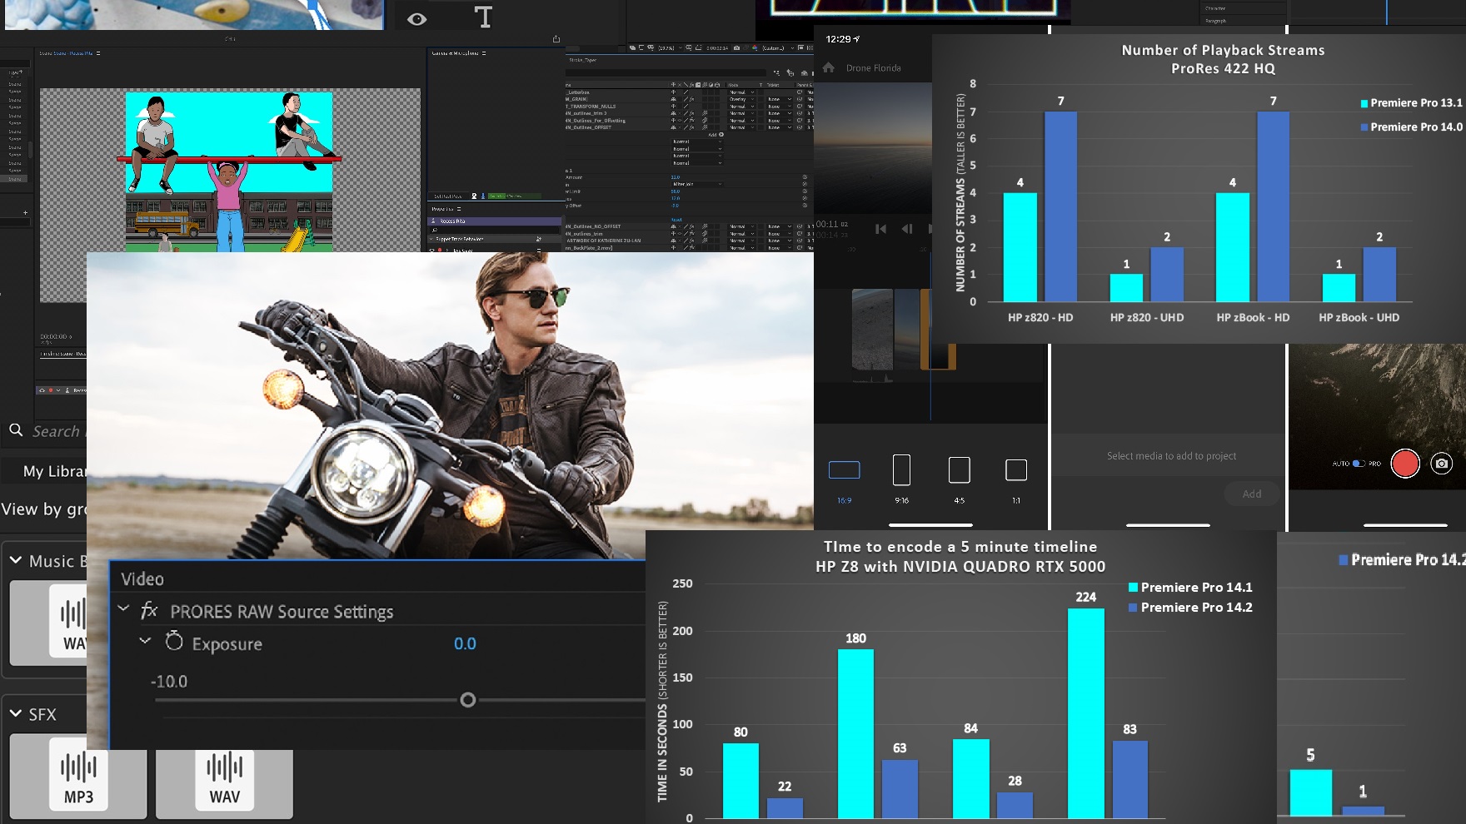
Task: Click fx badge beside PRORES RAW Source Settings
Action: click(x=149, y=611)
